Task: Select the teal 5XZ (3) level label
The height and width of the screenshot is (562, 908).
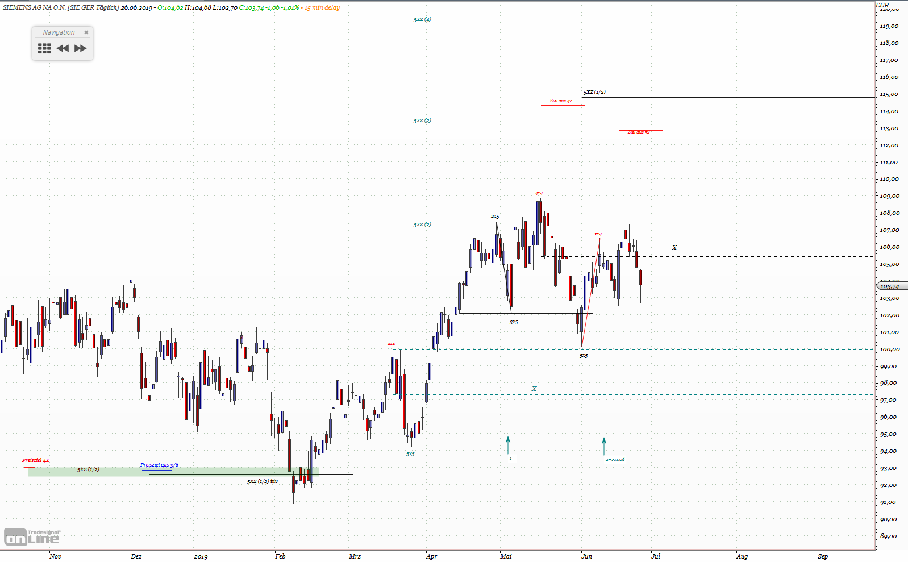Action: 422,120
